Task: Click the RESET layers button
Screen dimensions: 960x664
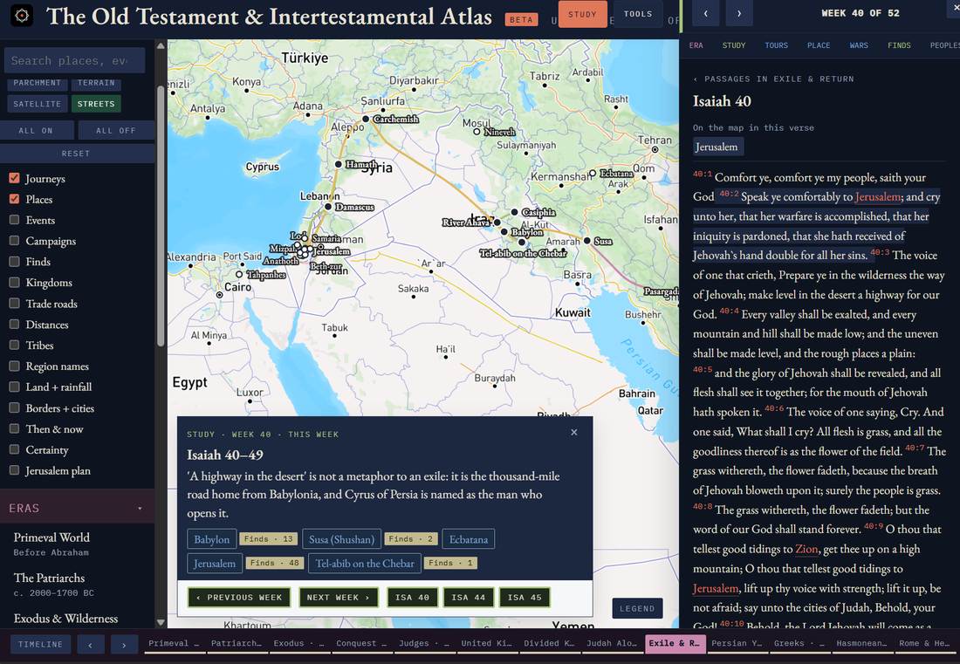Action: (x=76, y=154)
